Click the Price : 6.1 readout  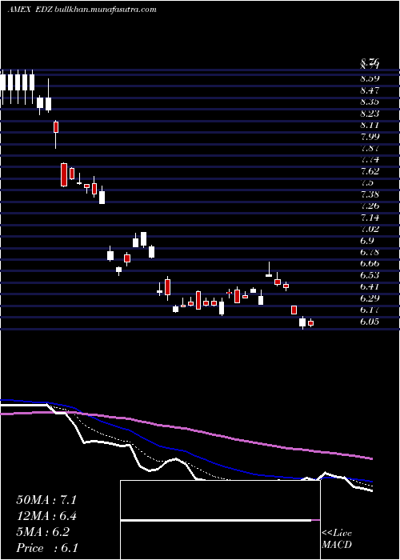[x=47, y=548]
